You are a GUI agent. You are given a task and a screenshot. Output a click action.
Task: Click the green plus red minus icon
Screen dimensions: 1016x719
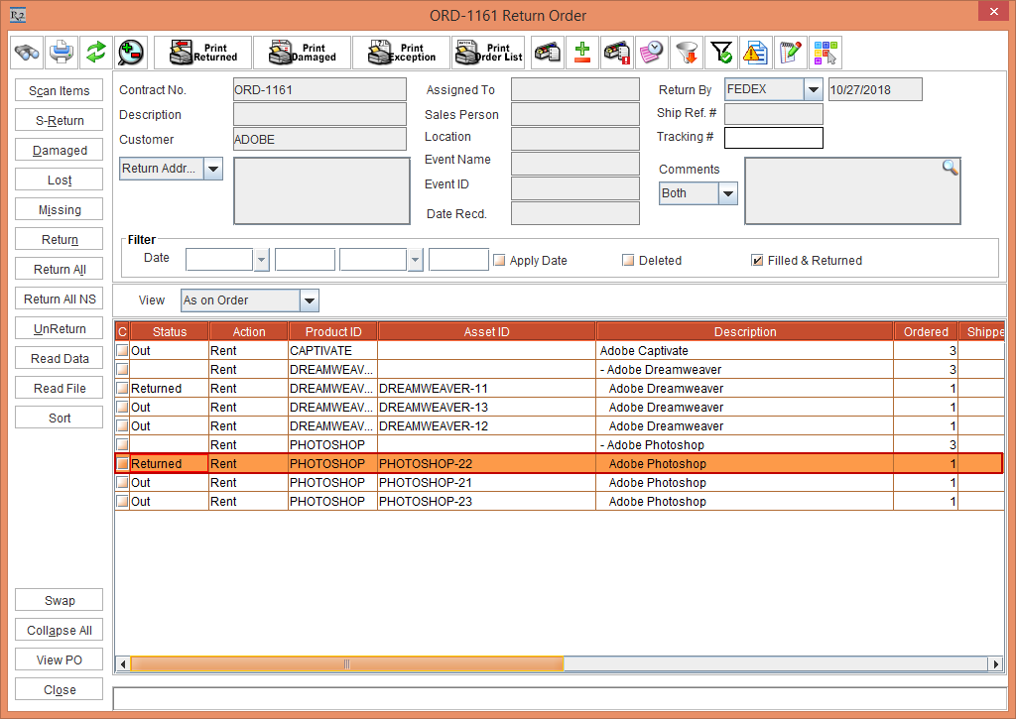582,52
